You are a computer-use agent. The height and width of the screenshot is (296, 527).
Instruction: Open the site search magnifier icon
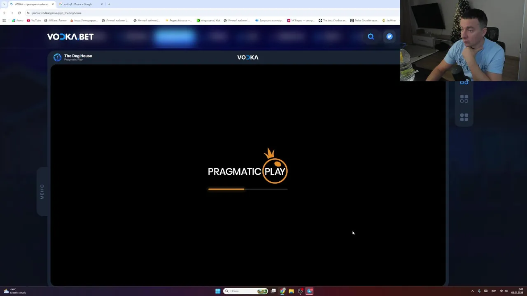[371, 37]
